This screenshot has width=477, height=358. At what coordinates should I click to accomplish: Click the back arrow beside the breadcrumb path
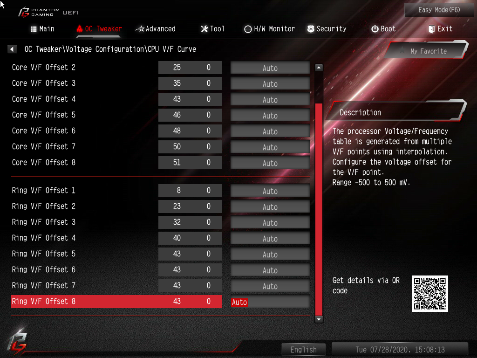point(12,49)
